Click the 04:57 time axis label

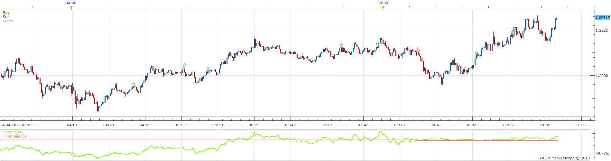click(x=145, y=125)
